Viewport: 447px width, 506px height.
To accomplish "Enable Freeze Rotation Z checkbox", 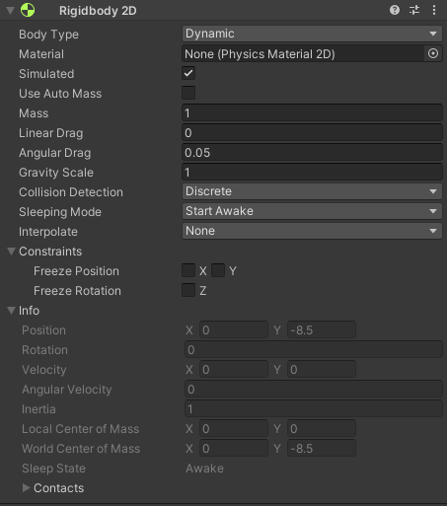I will click(188, 290).
